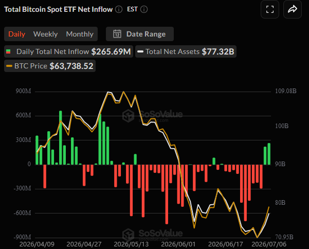Image resolution: width=309 pixels, height=249 pixels.
Task: Click the fullscreen expand icon
Action: pyautogui.click(x=270, y=9)
